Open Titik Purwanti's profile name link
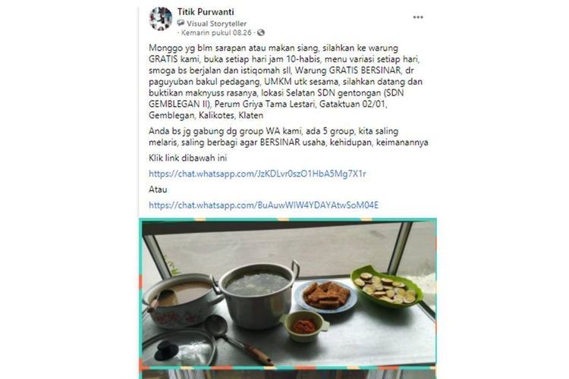Screen dimensions: 569x379 pyautogui.click(x=206, y=12)
